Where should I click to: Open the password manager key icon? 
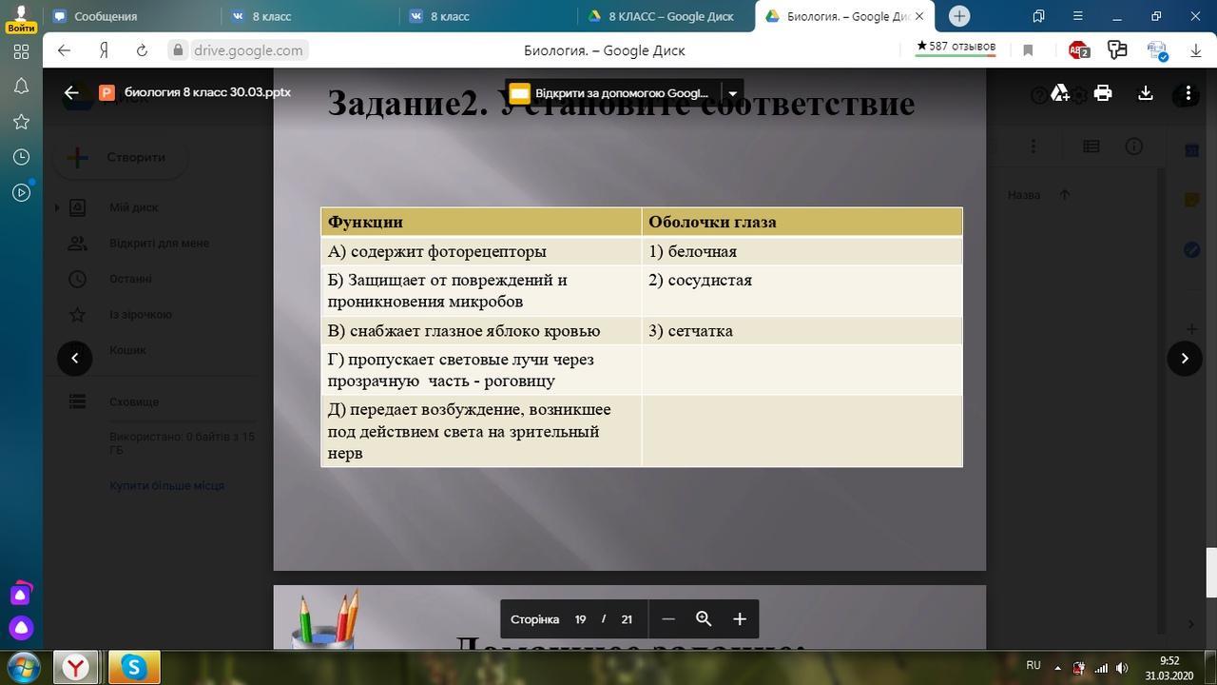[x=1117, y=50]
